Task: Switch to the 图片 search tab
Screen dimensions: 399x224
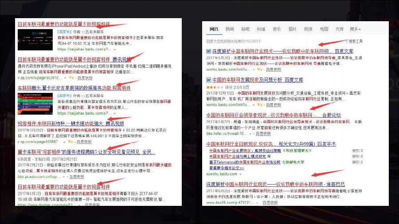Action: [292, 29]
